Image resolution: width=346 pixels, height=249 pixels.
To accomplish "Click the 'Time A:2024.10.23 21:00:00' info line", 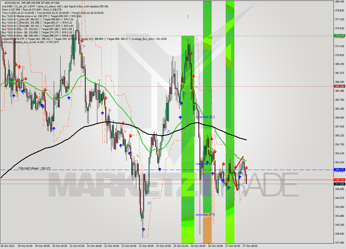I will click(x=18, y=13).
